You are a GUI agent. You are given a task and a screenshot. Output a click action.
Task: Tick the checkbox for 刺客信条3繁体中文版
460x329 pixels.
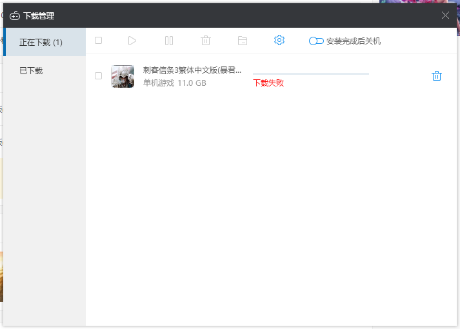click(98, 76)
